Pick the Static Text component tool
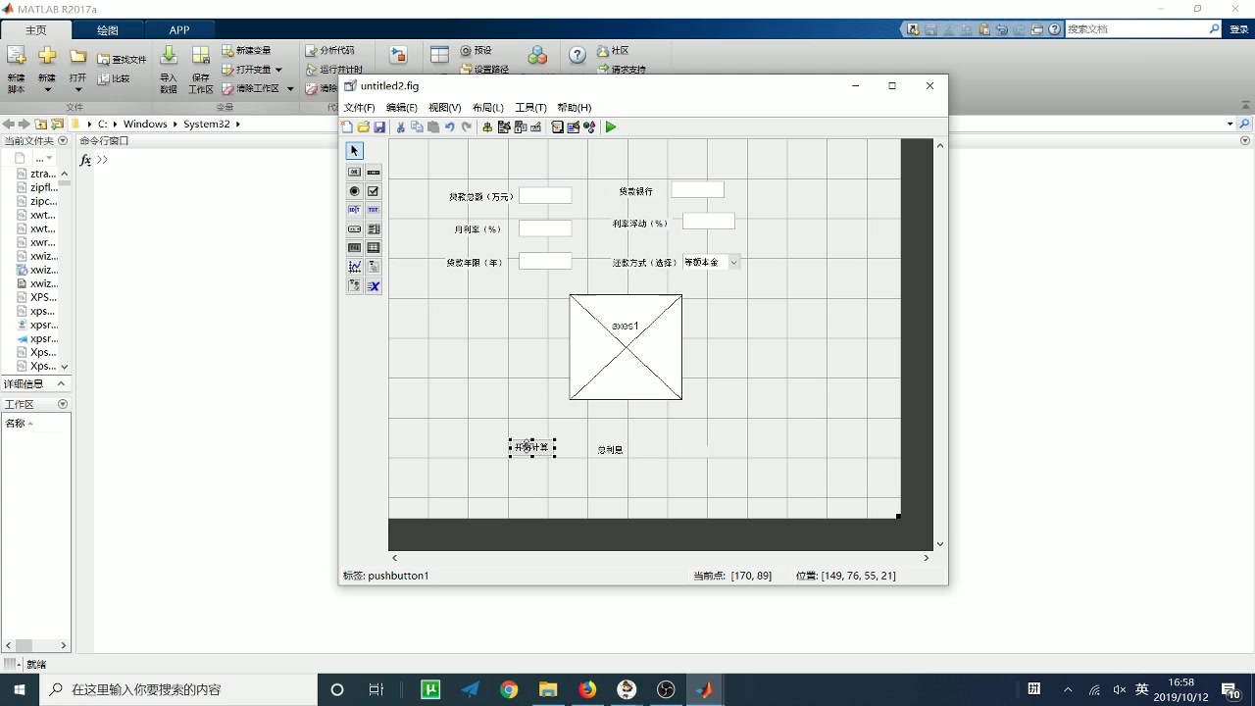 pos(374,210)
